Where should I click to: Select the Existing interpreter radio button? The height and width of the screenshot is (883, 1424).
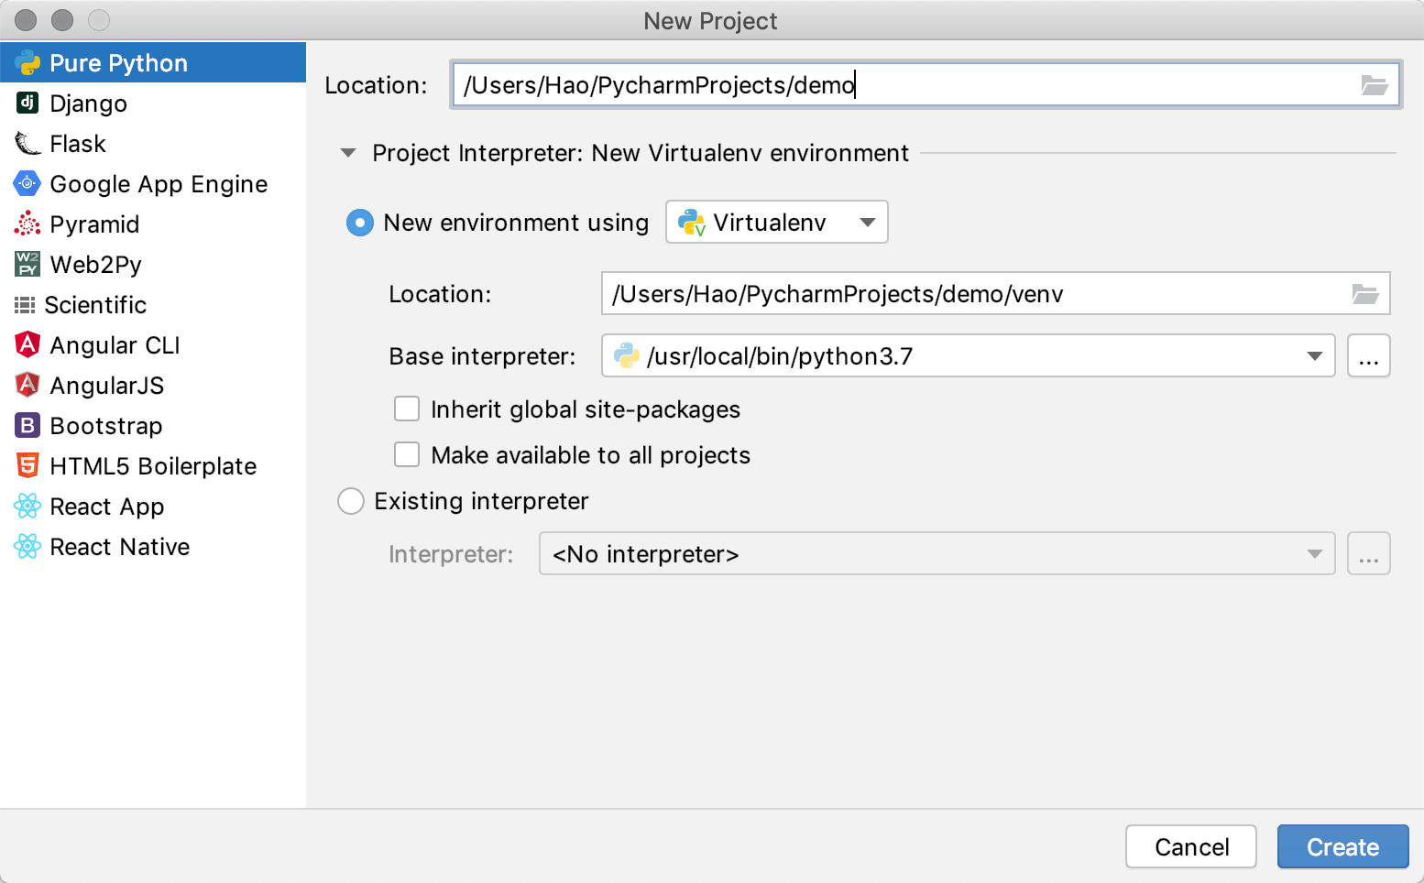pyautogui.click(x=351, y=501)
